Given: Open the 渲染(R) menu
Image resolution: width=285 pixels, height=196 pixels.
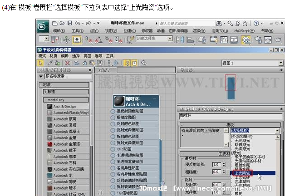Looking at the screenshot, I should (x=199, y=31).
